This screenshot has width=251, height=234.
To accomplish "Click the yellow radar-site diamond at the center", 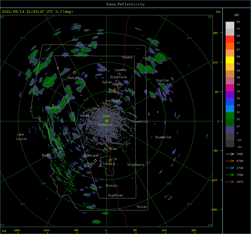I will (107, 121).
